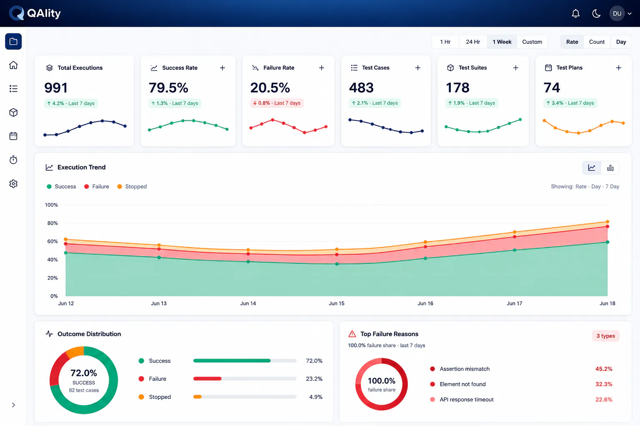Click the Total Executions 4.2% change badge
Viewport: 640px width, 426px height.
tap(71, 103)
